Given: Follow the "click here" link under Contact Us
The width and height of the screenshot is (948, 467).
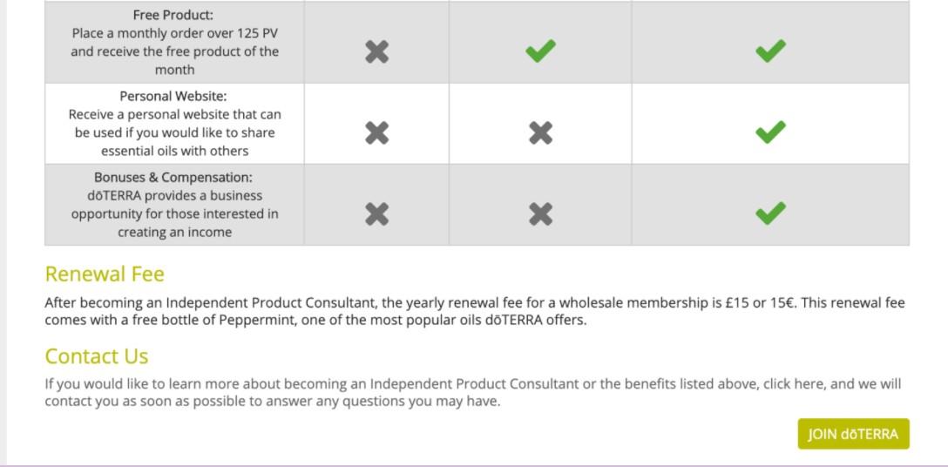Looking at the screenshot, I should click(x=794, y=383).
